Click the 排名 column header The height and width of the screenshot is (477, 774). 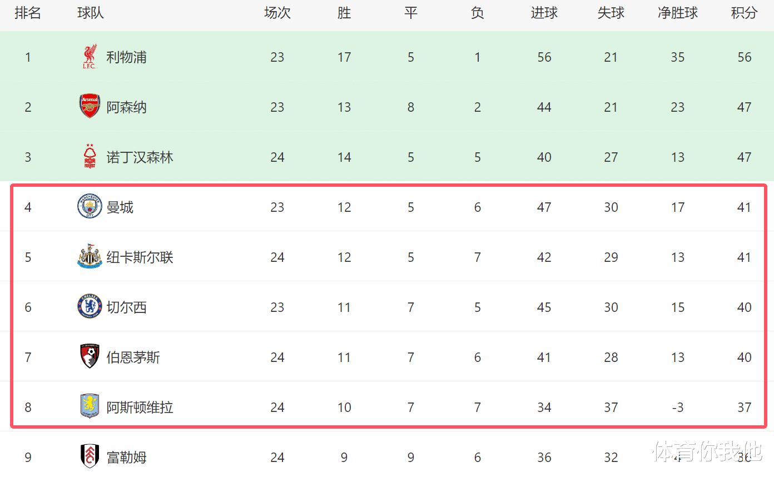pos(28,13)
